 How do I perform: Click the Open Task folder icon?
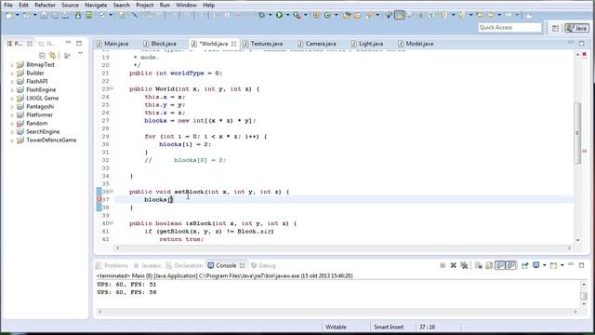(357, 15)
